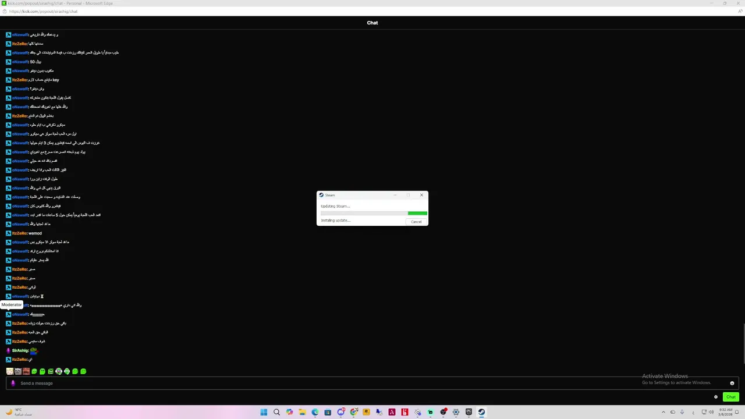Open taskbar Search
Image resolution: width=745 pixels, height=419 pixels.
[x=276, y=412]
